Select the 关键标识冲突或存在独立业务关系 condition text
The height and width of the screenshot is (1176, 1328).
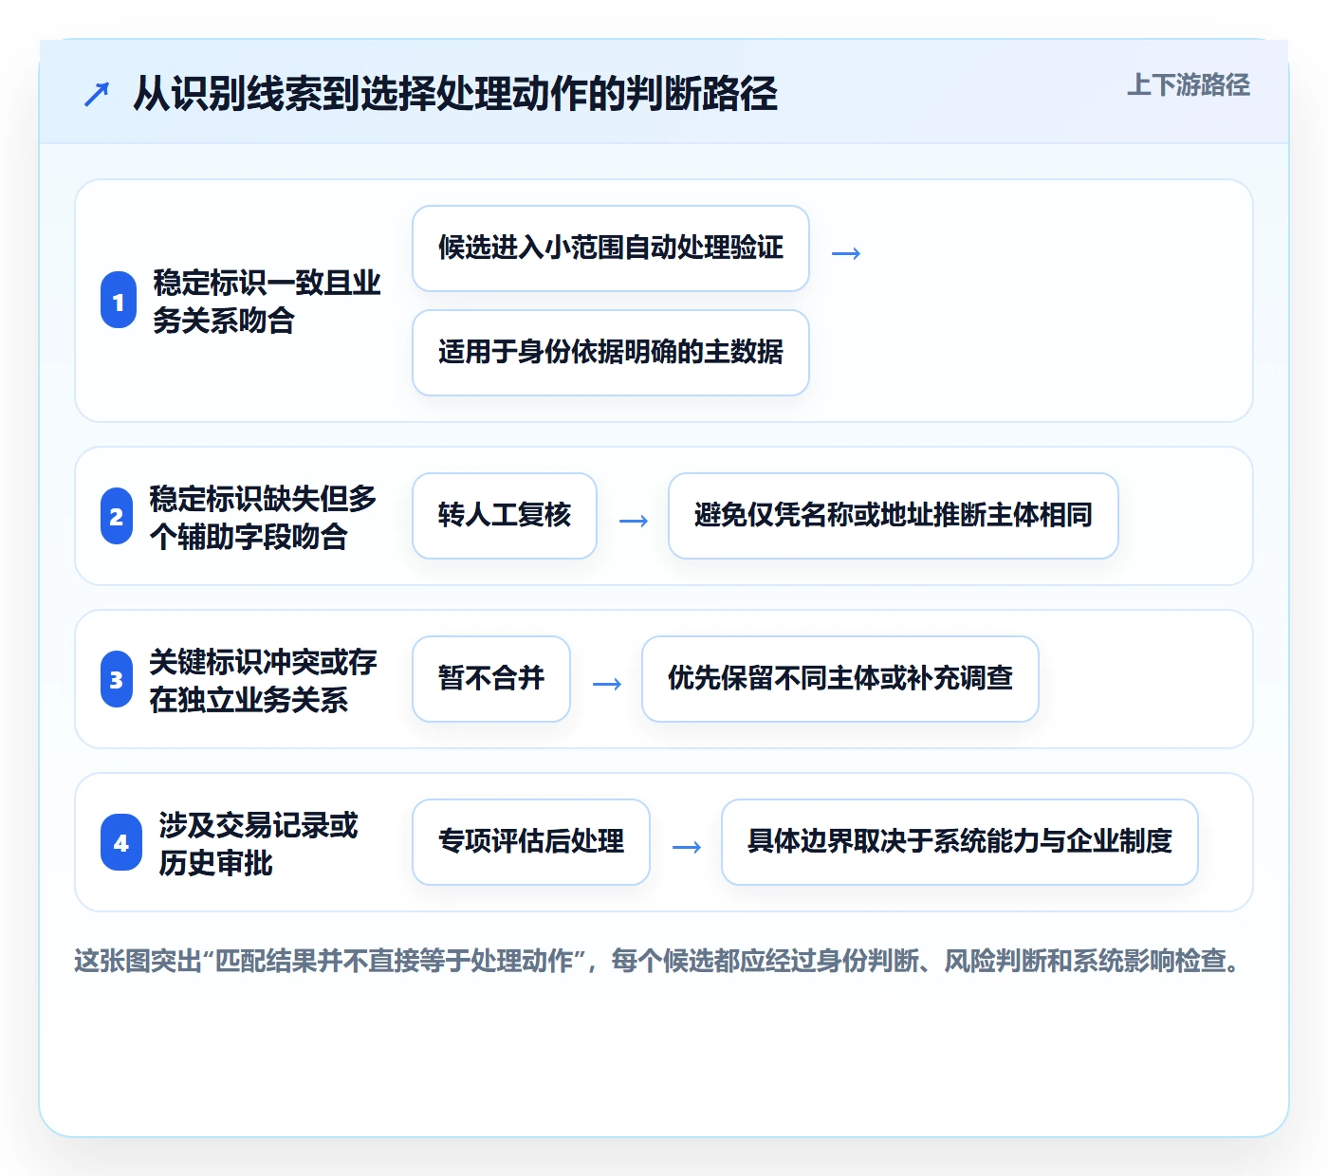263,680
